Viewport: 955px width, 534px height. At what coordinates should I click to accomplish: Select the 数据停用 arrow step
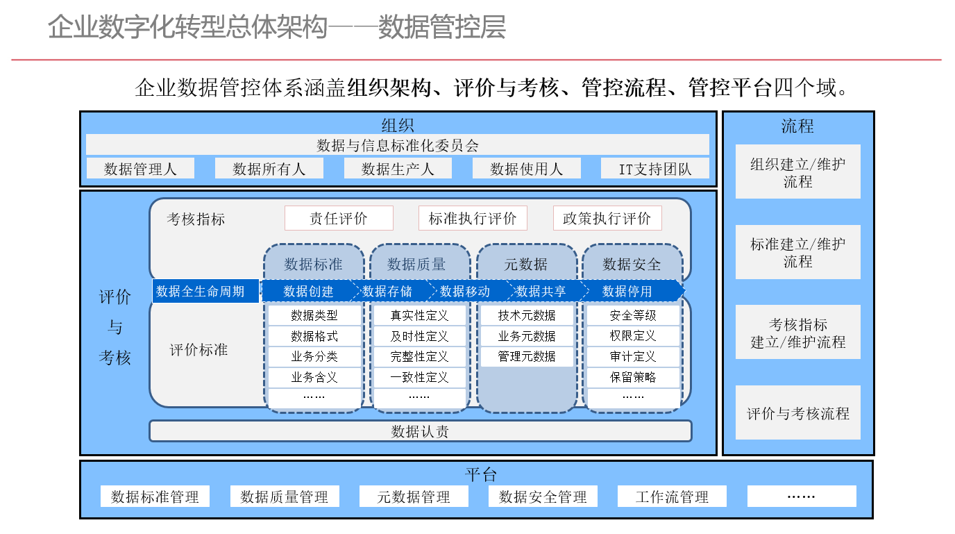click(628, 291)
